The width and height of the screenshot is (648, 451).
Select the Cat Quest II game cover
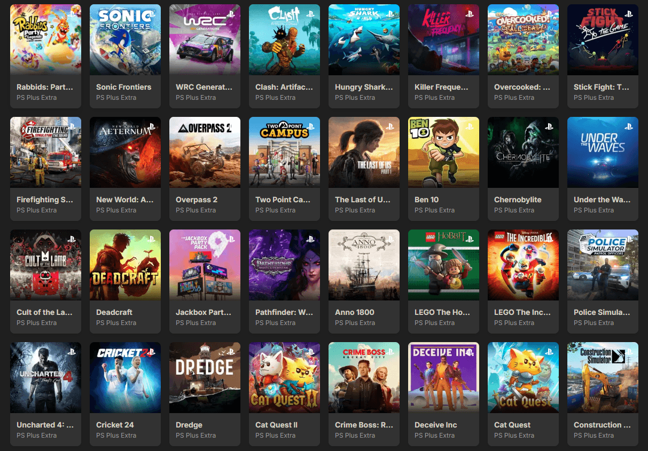(x=284, y=377)
